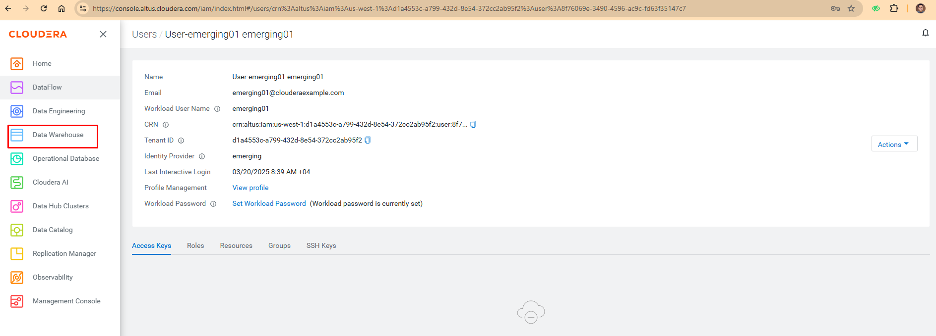Click the Tenant ID value text

(297, 140)
